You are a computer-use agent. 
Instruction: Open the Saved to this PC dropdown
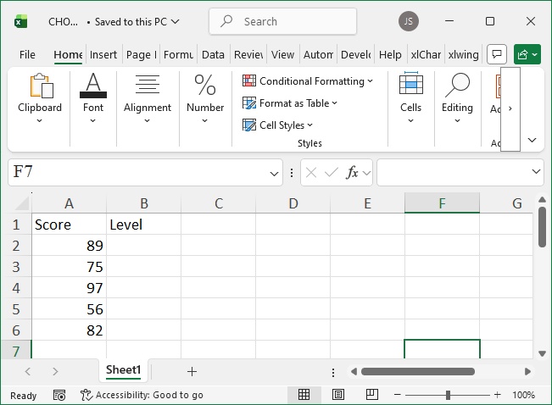137,22
